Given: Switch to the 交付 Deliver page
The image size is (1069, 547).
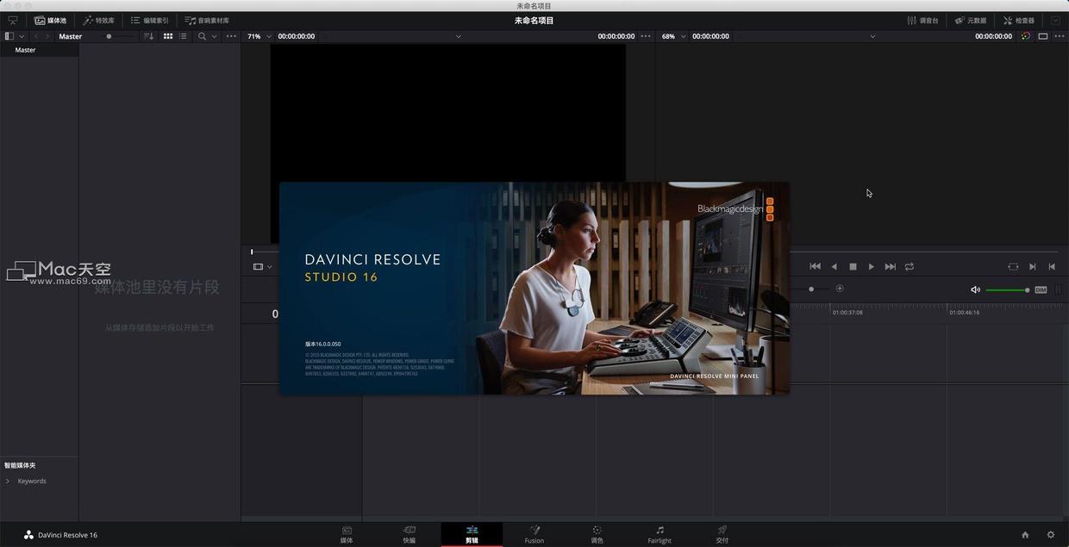Looking at the screenshot, I should (722, 534).
